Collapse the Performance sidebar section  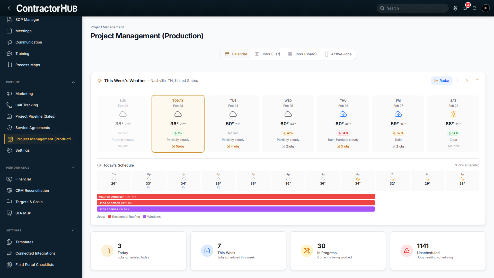coord(73,168)
